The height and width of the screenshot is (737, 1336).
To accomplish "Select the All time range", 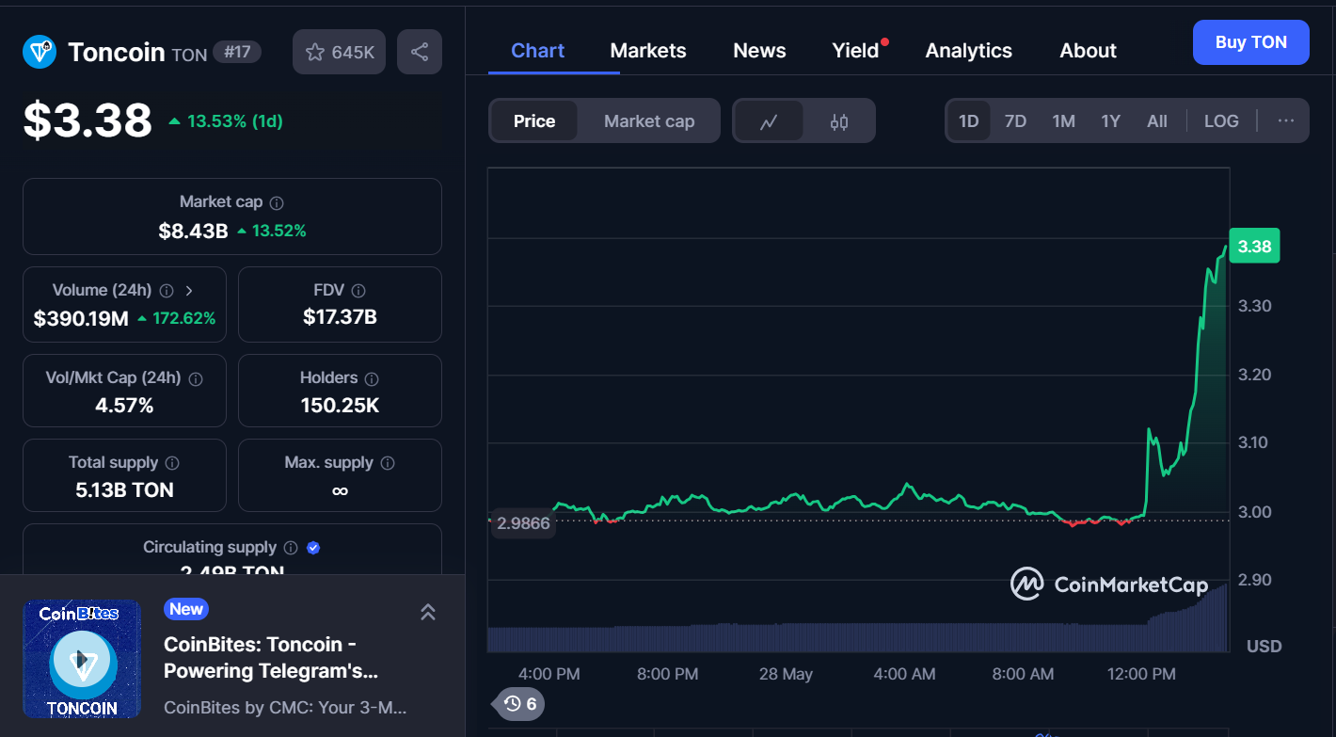I will tap(1157, 120).
